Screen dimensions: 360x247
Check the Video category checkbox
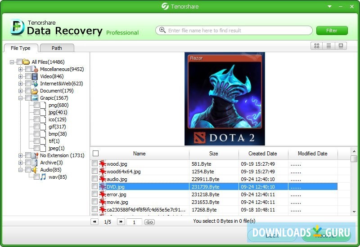point(28,76)
